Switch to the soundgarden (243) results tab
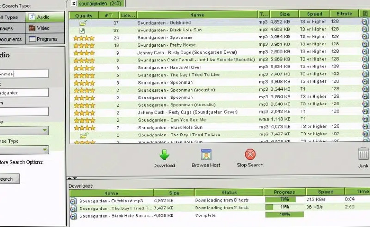370x227 pixels. [x=100, y=4]
